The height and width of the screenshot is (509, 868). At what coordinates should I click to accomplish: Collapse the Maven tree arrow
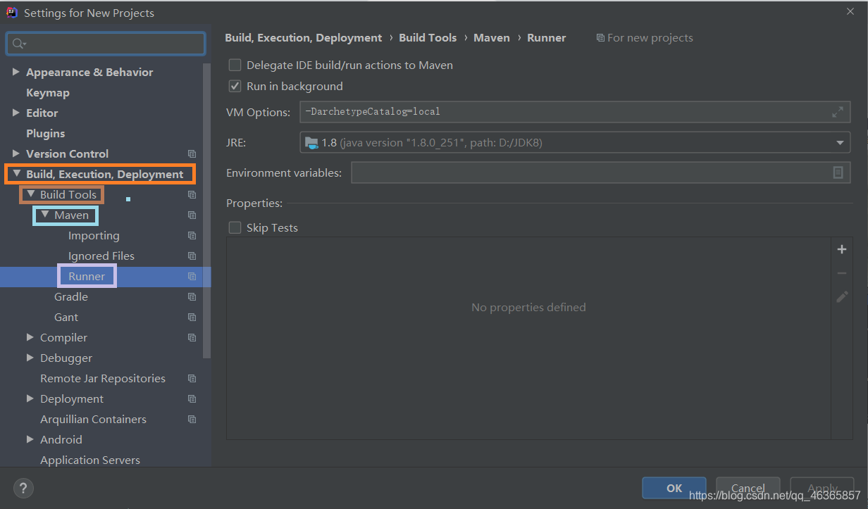pyautogui.click(x=44, y=215)
